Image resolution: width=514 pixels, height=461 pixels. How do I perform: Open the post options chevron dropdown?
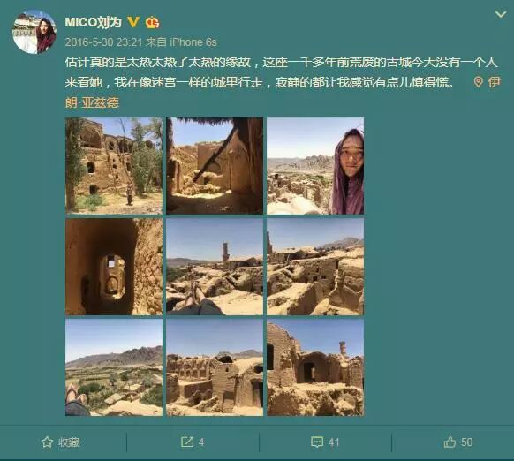500,15
